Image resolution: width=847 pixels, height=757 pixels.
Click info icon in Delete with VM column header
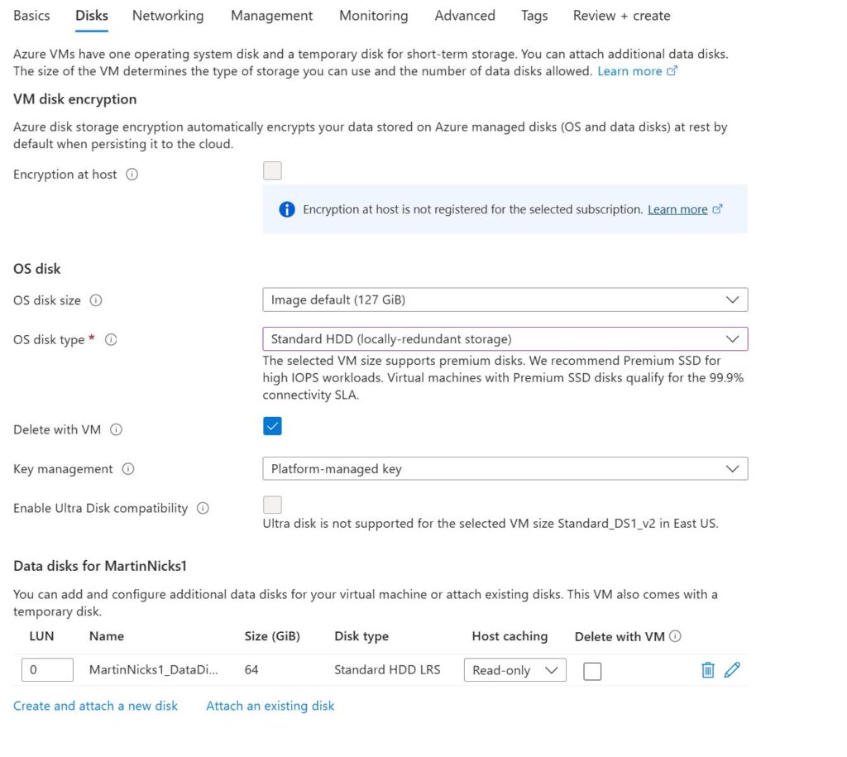675,636
